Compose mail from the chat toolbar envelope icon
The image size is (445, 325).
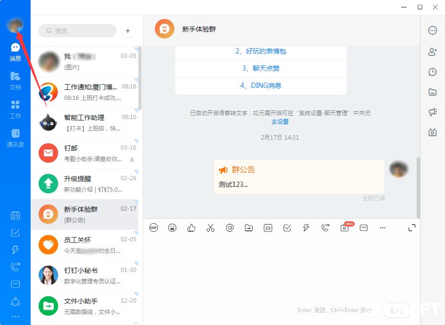tap(364, 227)
